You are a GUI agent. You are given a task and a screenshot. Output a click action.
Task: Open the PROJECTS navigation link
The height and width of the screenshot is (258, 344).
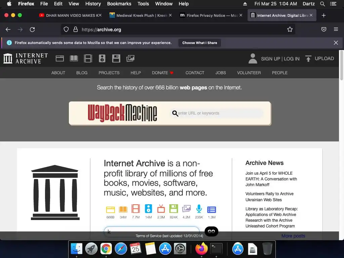click(109, 73)
